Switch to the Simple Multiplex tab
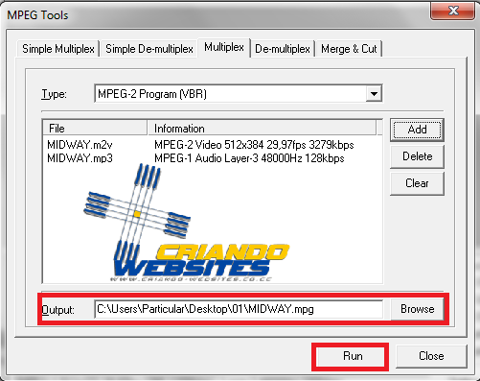 (58, 49)
